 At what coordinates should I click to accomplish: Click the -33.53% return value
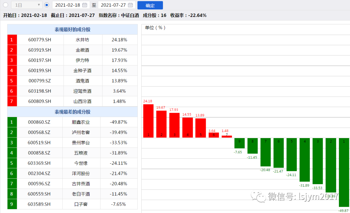coord(119,143)
